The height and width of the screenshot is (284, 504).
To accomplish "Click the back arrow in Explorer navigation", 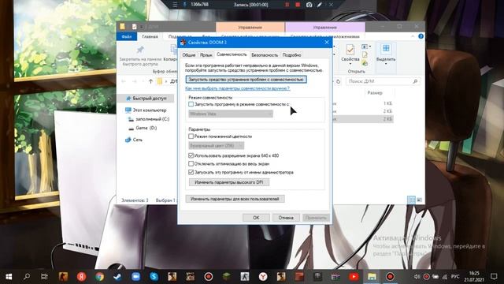I will (124, 81).
